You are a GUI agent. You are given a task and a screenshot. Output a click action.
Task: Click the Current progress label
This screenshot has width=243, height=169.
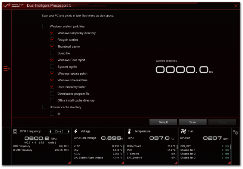point(166,61)
